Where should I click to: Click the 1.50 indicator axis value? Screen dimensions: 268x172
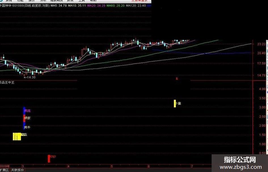tap(262, 135)
